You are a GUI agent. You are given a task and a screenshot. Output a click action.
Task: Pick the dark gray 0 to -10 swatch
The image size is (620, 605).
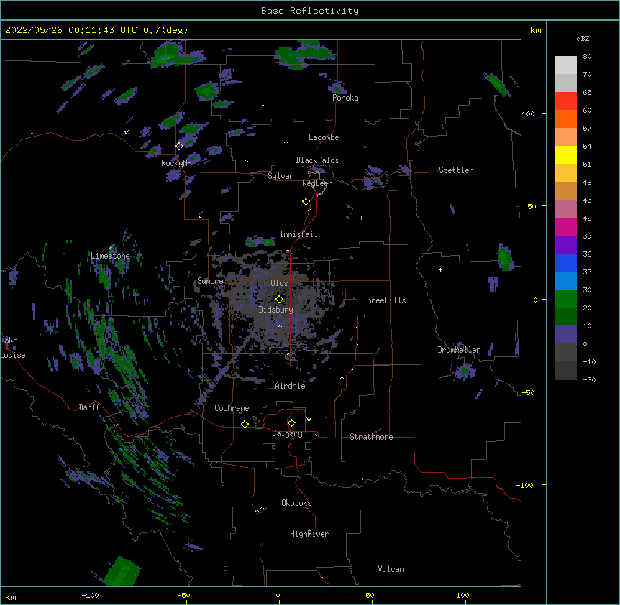565,353
